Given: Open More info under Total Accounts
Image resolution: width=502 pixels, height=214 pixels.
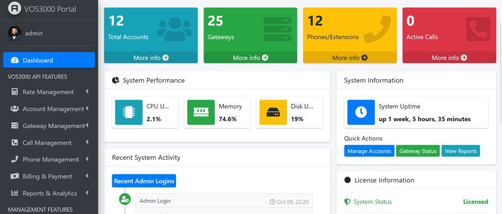Looking at the screenshot, I should coord(151,58).
